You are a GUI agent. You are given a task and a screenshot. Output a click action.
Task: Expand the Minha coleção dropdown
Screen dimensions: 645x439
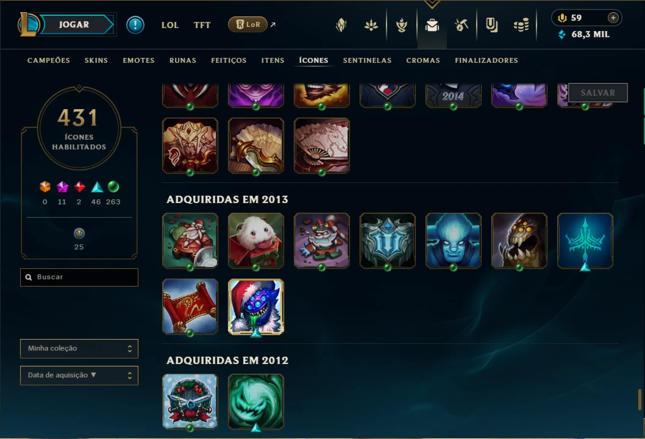tap(79, 349)
